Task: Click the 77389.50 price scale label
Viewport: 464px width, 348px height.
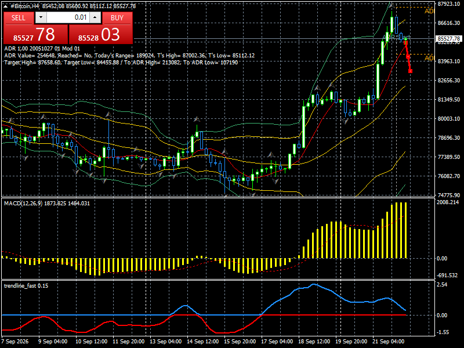Action: tap(448, 157)
